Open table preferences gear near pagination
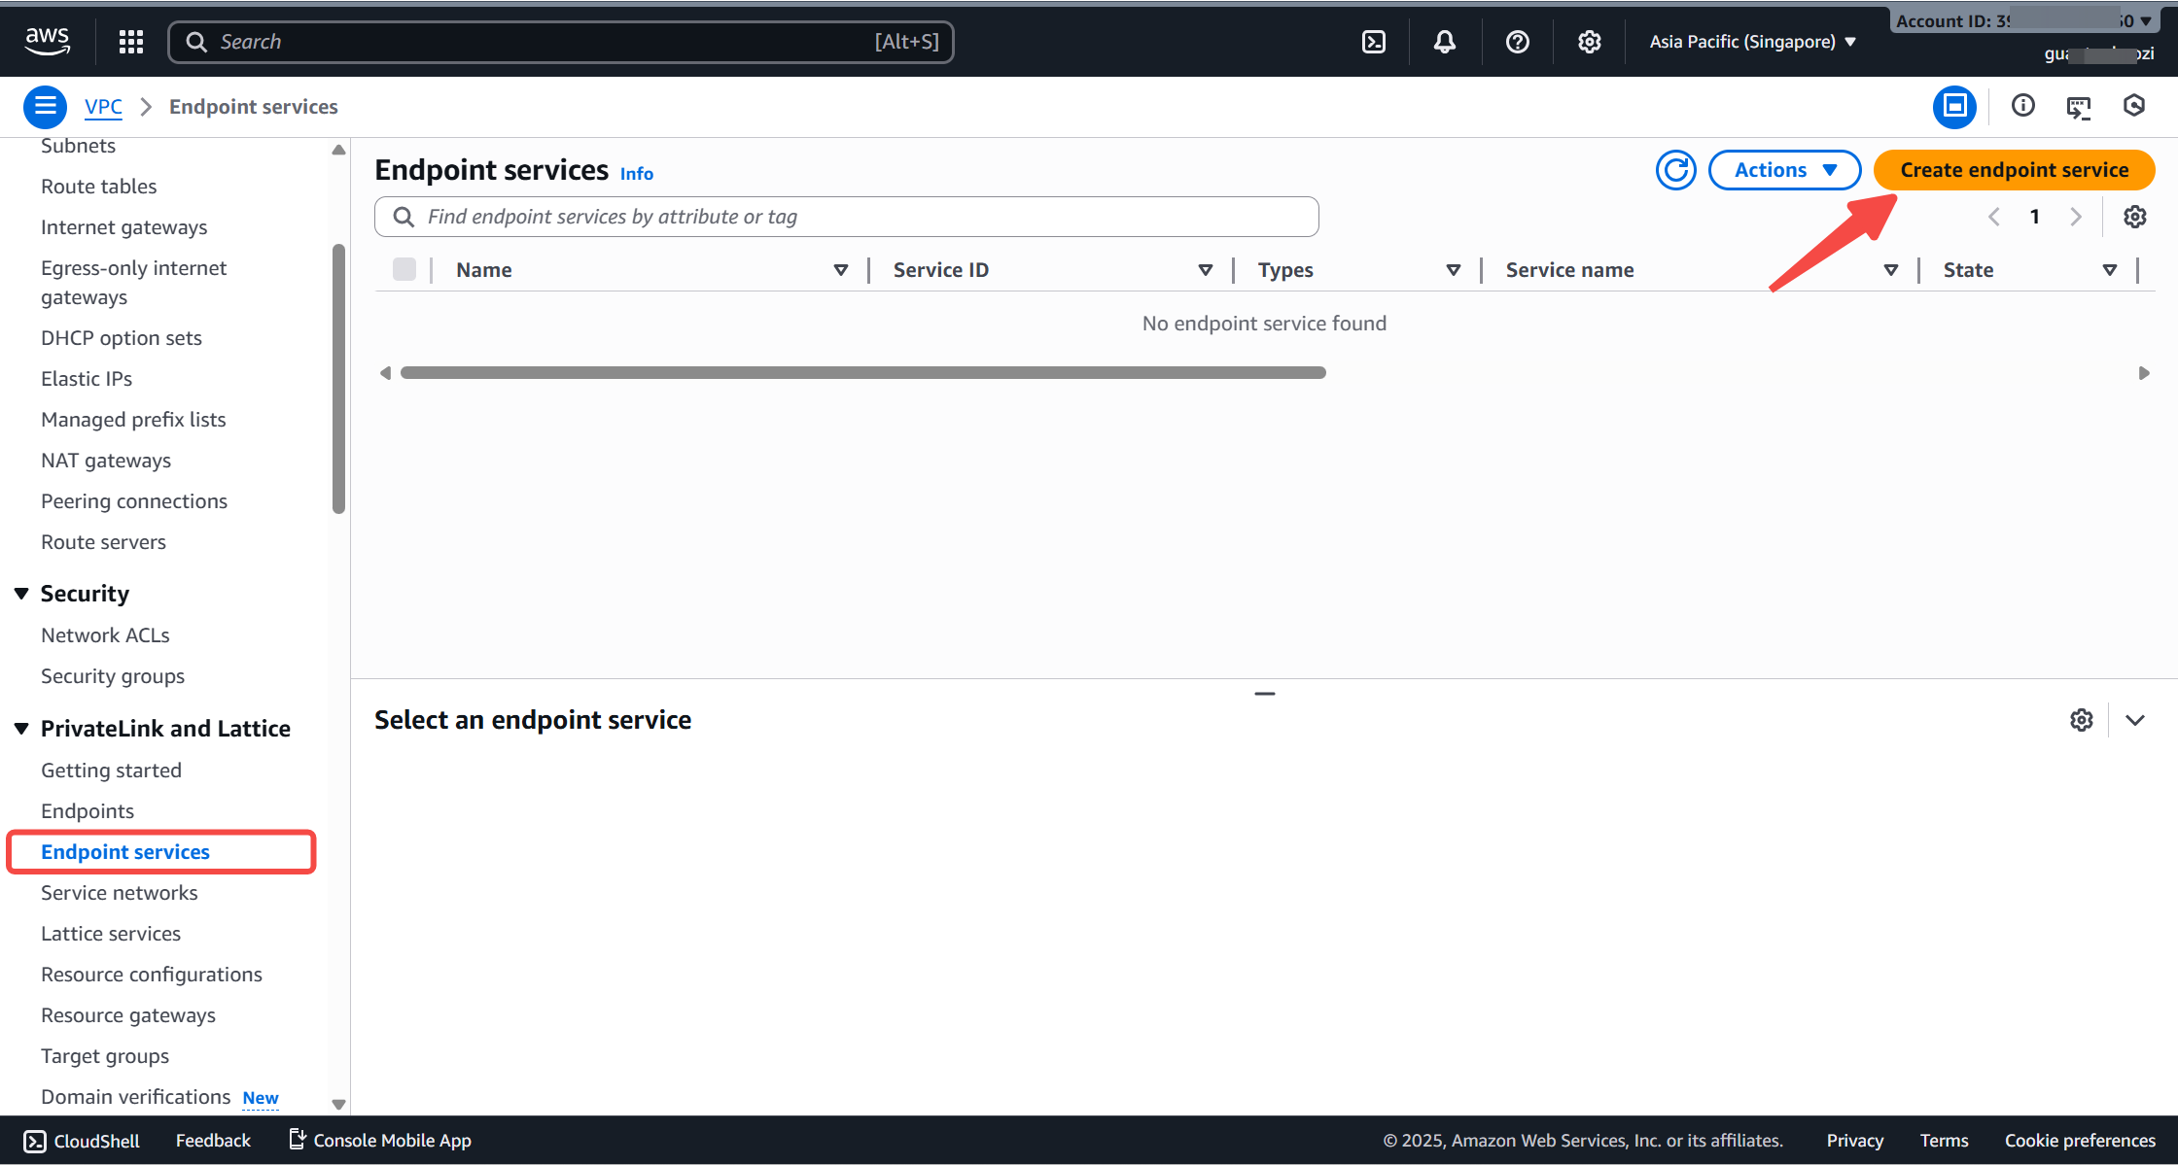The height and width of the screenshot is (1165, 2178). [x=2134, y=217]
